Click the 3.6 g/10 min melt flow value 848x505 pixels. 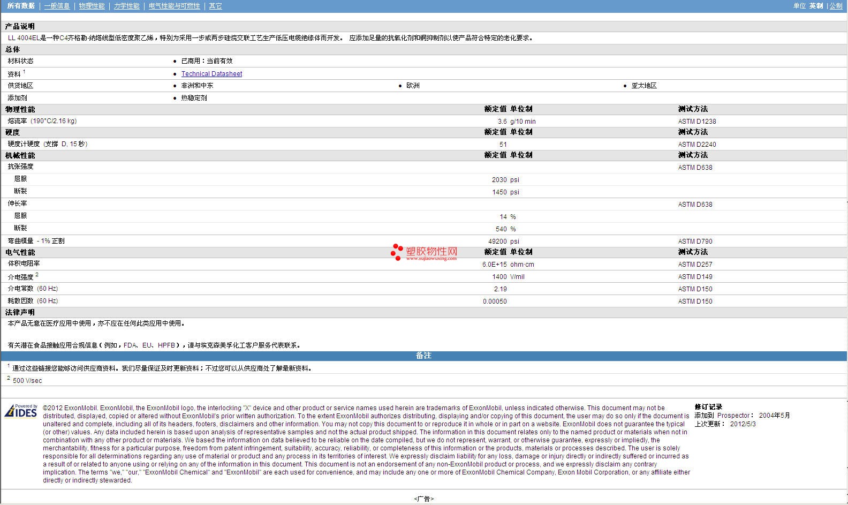517,122
